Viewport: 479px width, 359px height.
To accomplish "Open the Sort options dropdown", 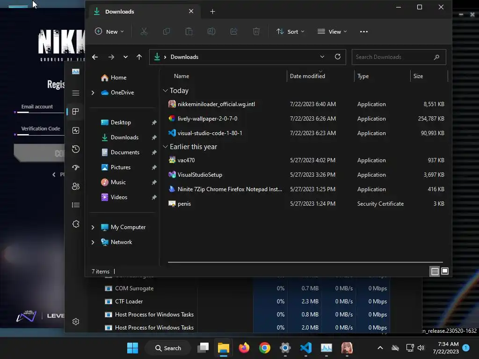I will click(290, 31).
